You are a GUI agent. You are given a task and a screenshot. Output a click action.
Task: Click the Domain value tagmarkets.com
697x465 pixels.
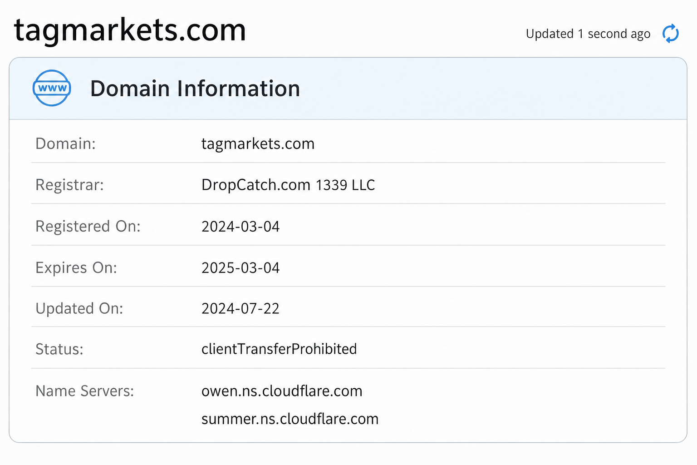click(258, 143)
